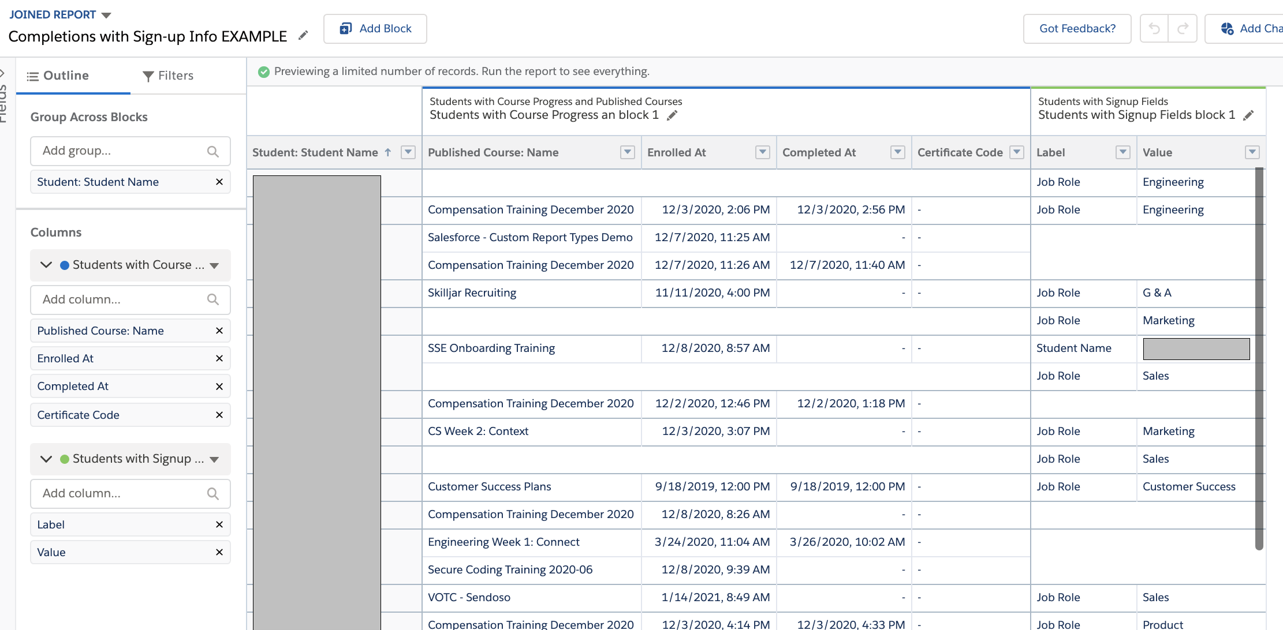1283x630 pixels.
Task: Click the Add group search field
Action: [x=121, y=151]
